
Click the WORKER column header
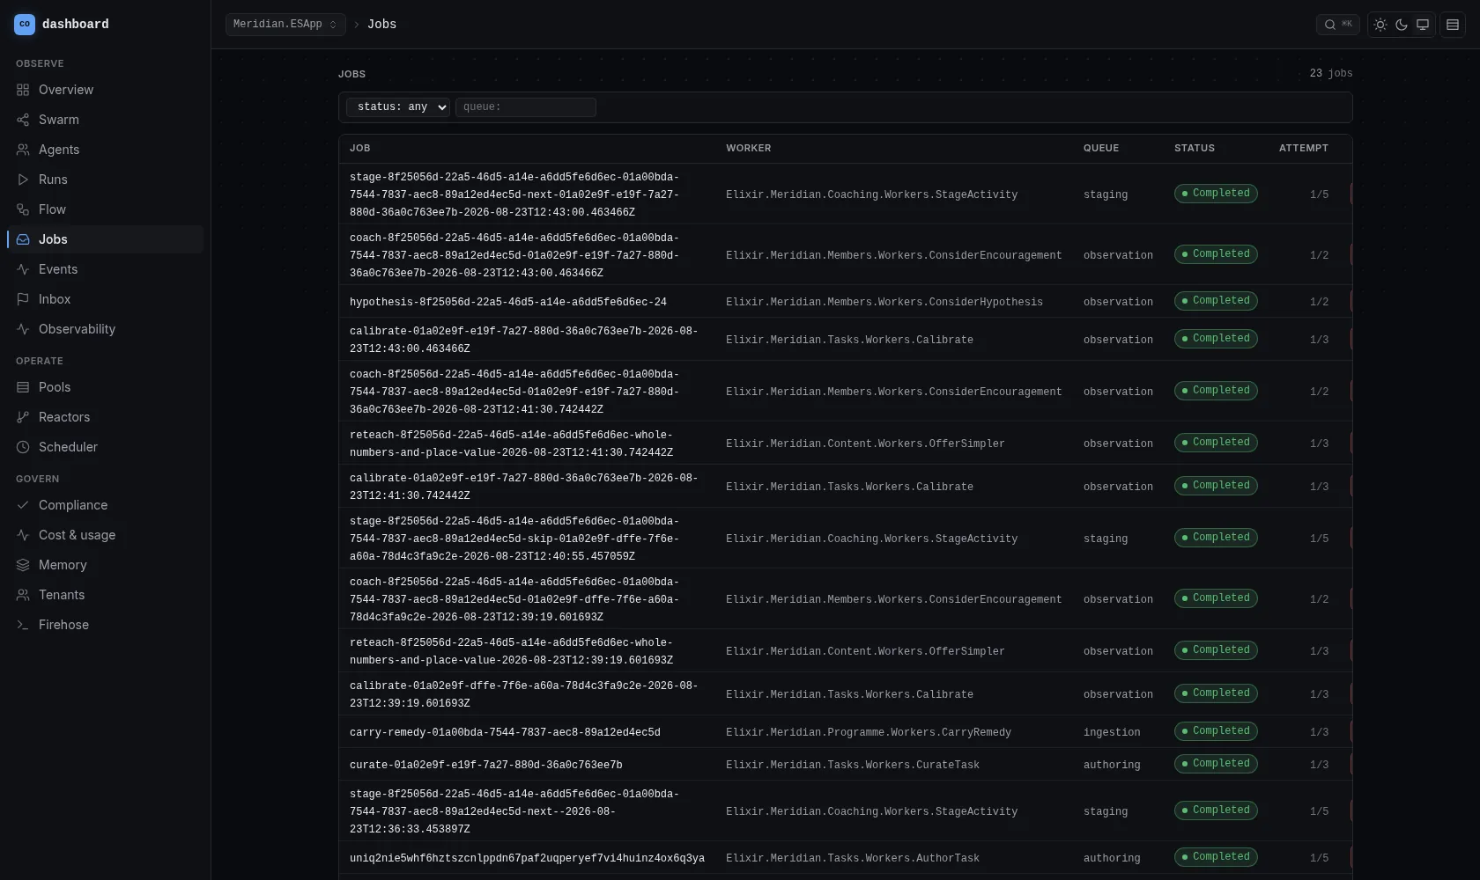tap(748, 149)
